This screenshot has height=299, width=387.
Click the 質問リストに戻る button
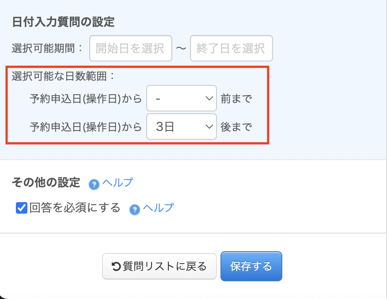pos(159,266)
